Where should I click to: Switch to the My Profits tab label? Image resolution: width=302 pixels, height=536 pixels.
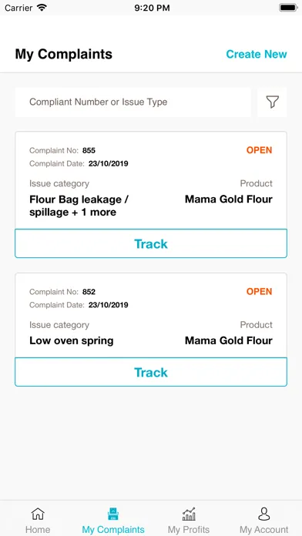189,530
